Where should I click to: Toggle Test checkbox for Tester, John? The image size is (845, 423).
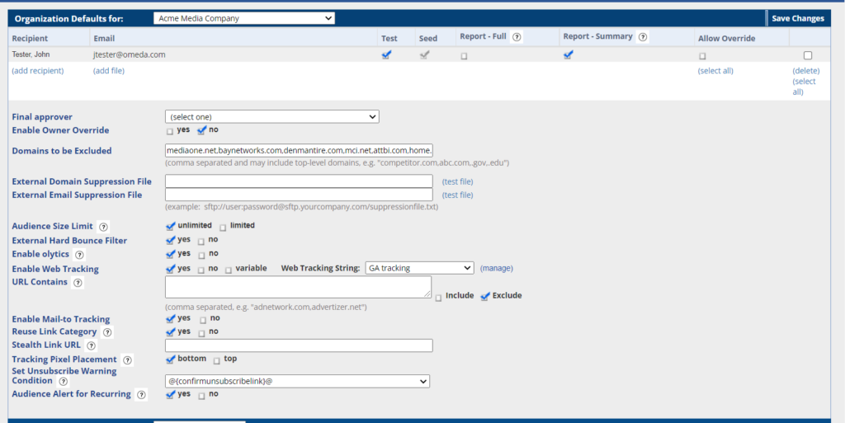tap(386, 55)
